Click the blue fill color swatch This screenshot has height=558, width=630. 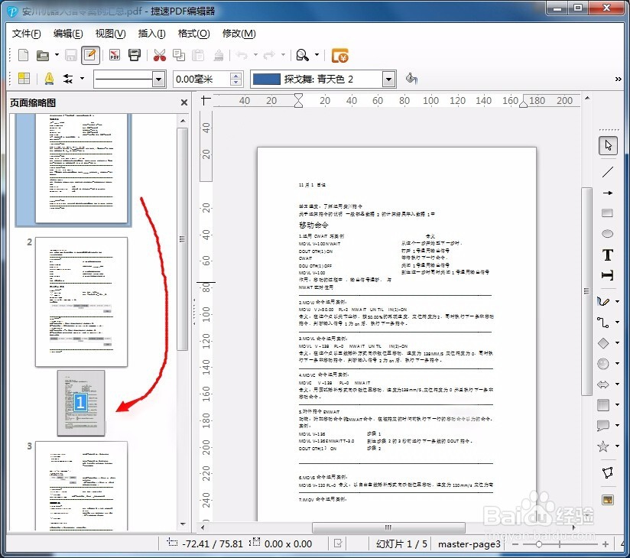pos(266,79)
